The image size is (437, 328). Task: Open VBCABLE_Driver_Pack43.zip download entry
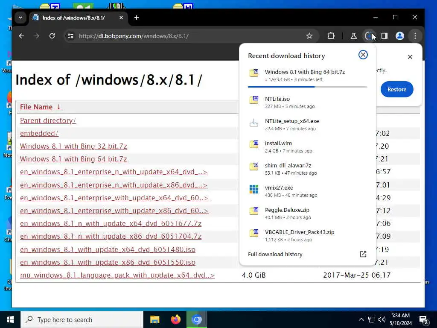tap(307, 236)
